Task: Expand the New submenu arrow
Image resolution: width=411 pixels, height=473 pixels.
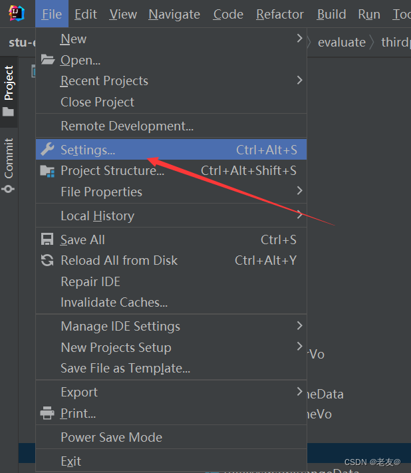Action: [x=299, y=39]
